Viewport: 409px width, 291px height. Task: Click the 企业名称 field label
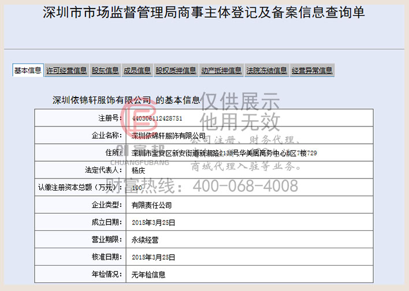point(107,135)
